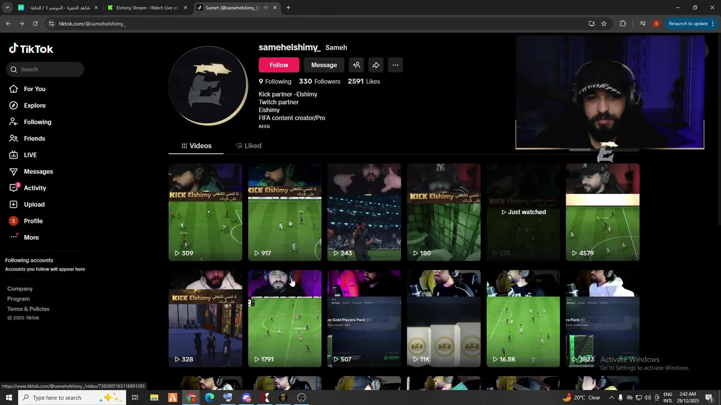
Task: View the 330 Followers list
Action: (319, 82)
